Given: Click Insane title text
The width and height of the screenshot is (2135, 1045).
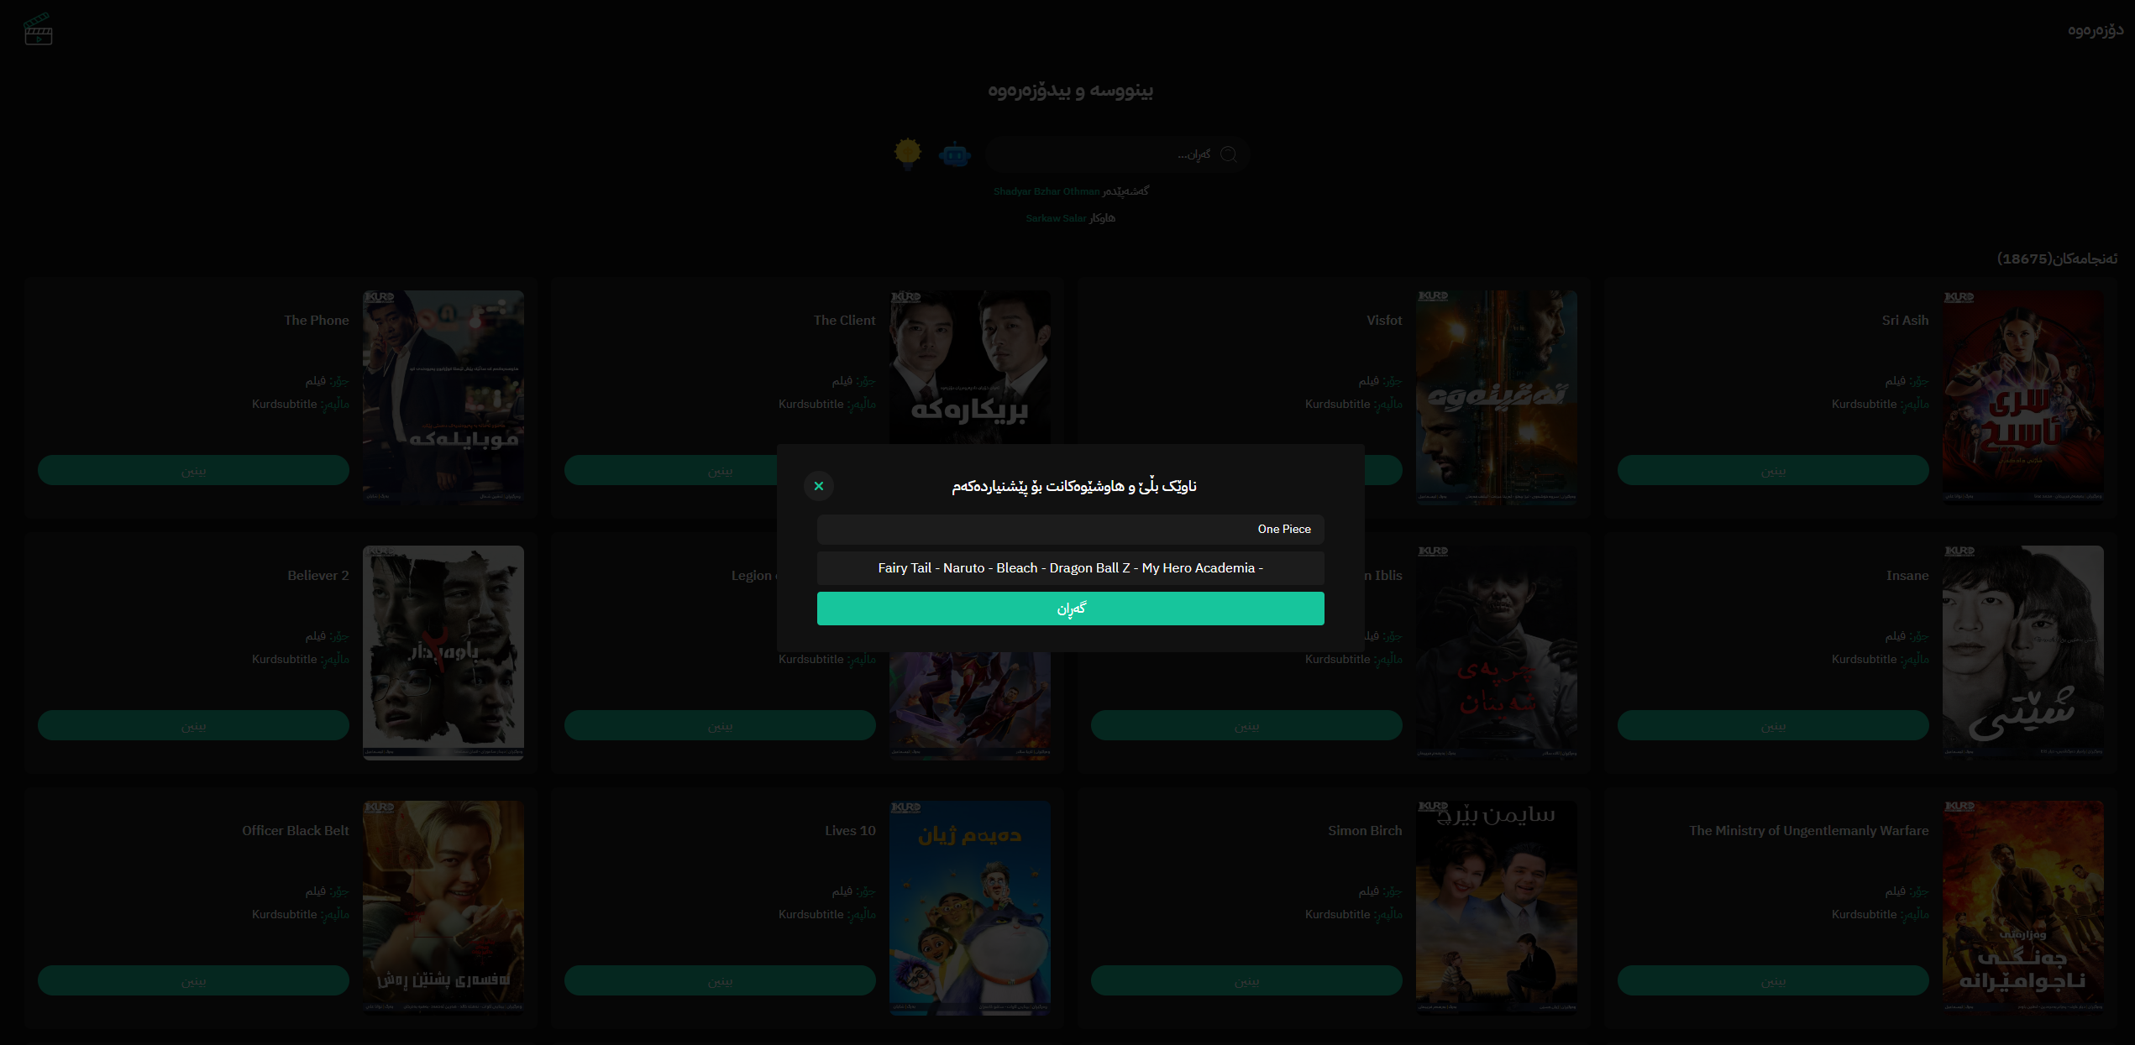Looking at the screenshot, I should click(1907, 576).
